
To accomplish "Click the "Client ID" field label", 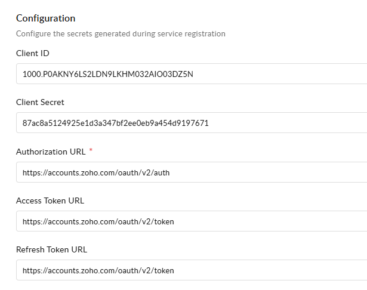I will (x=33, y=53).
